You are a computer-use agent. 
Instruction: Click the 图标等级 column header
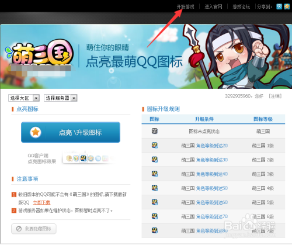(263, 119)
